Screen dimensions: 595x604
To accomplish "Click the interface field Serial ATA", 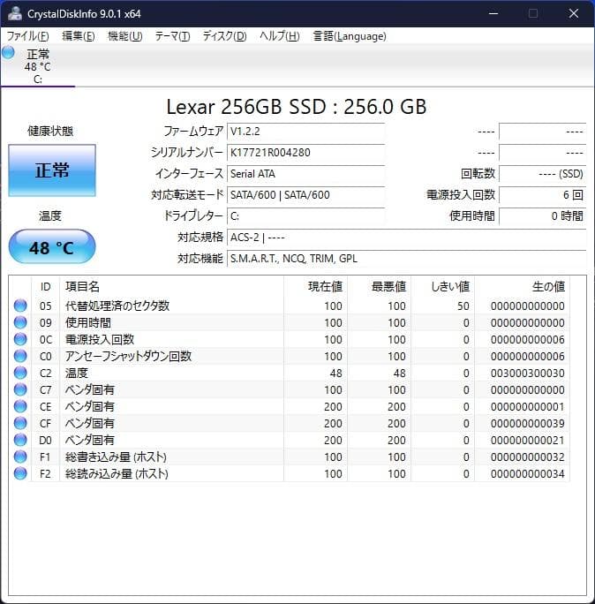I will [305, 174].
